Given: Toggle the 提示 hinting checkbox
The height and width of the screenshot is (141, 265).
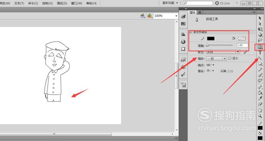Looking at the screenshot, I should click(x=230, y=58).
